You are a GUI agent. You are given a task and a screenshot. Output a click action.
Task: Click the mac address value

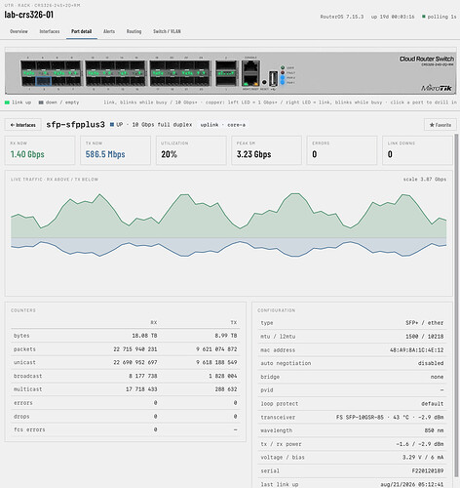[x=417, y=350]
